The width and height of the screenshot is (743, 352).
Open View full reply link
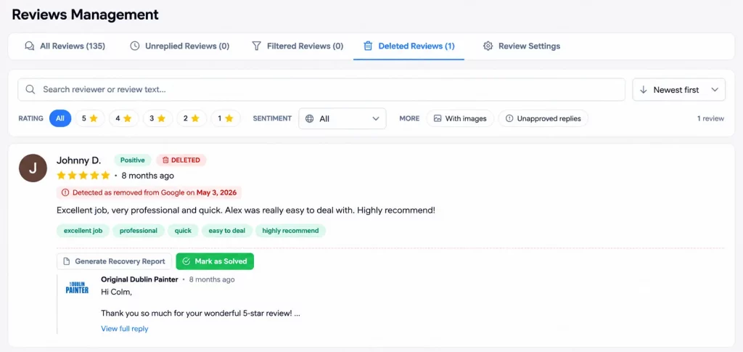tap(125, 328)
